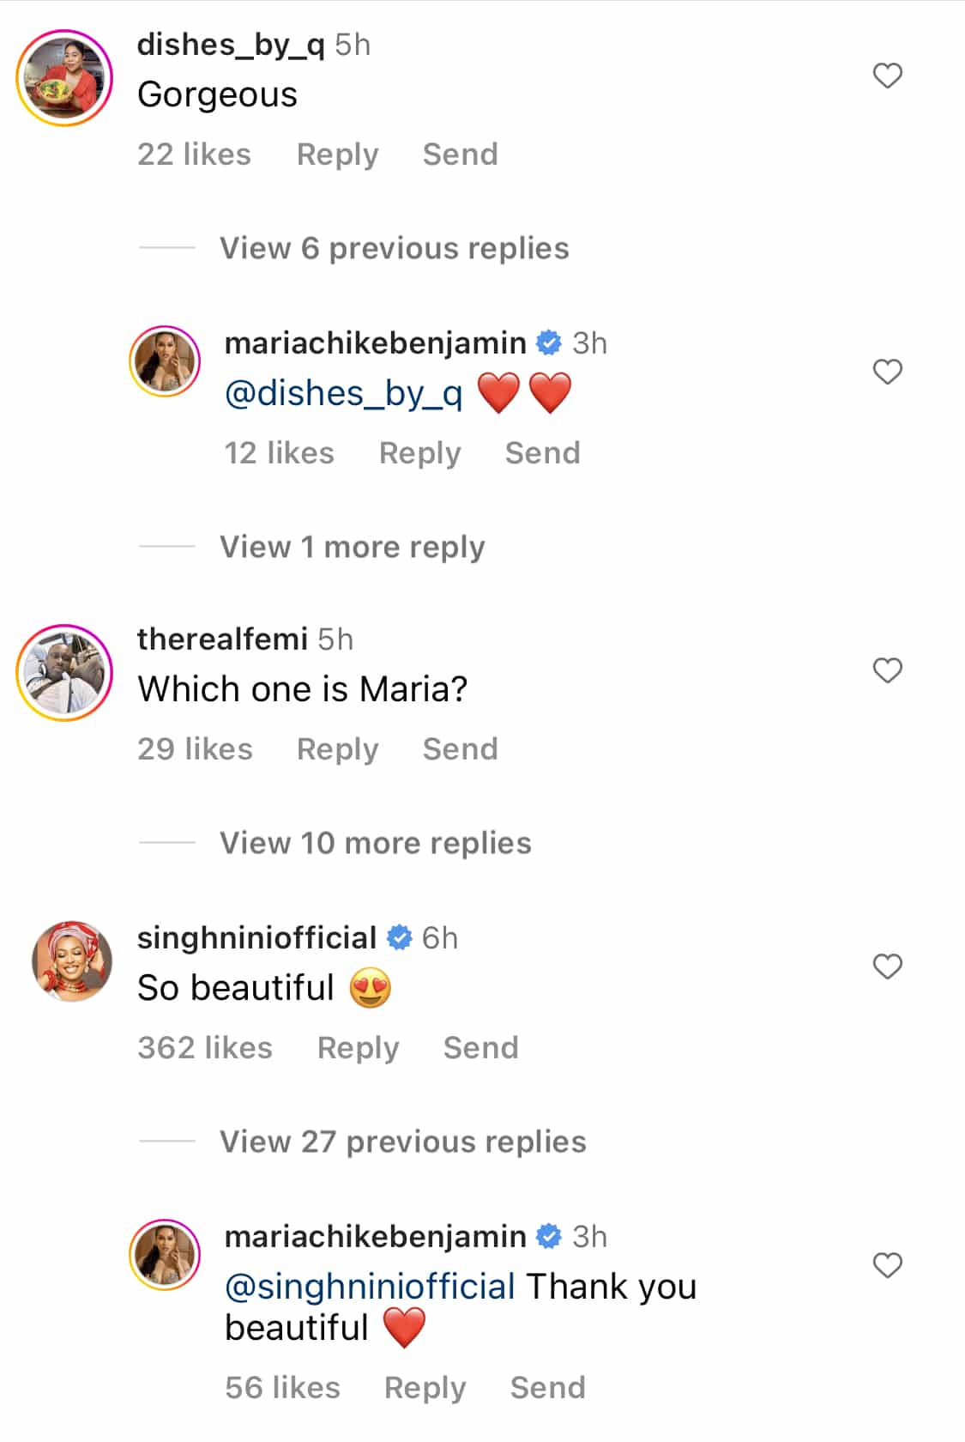Tap the heart on singhniniofficial's comment
This screenshot has width=965, height=1442.
point(887,966)
